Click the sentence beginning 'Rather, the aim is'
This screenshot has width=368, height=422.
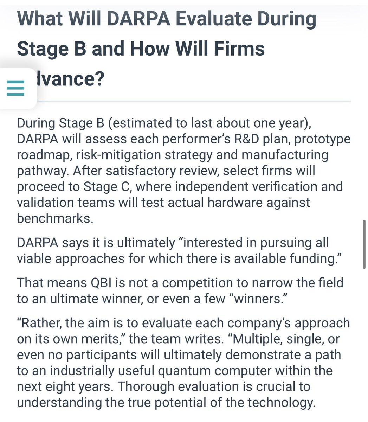183,331
